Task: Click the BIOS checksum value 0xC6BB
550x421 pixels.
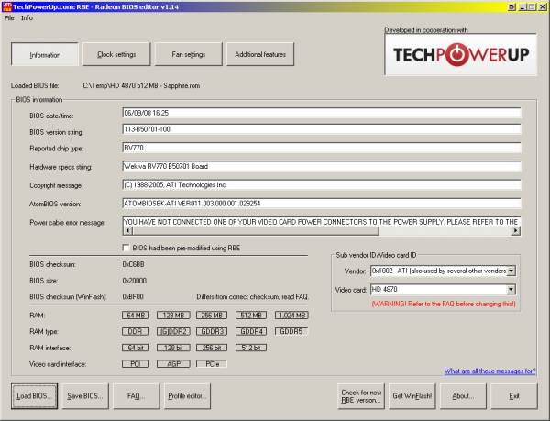Action: 133,264
